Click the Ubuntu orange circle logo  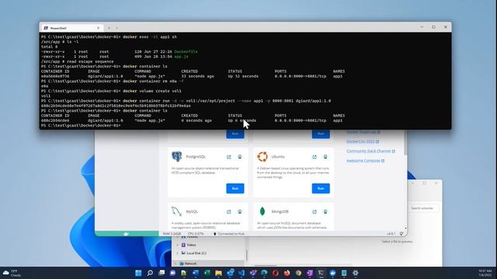click(262, 157)
